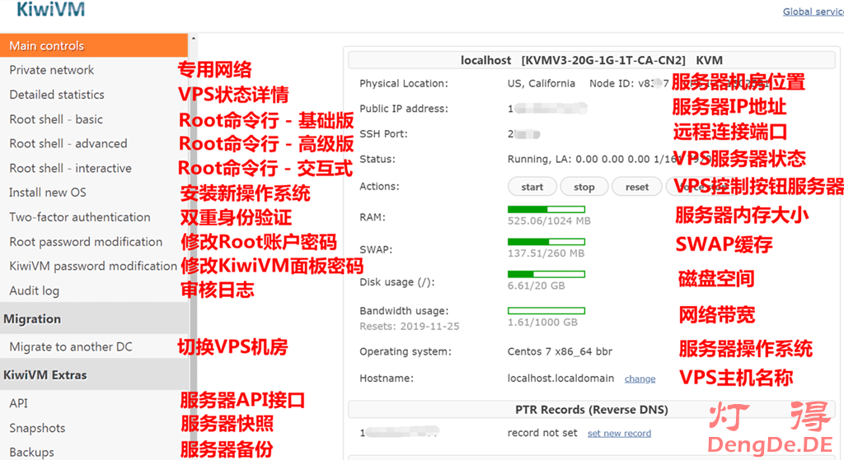Open Root password modification
Screen dimensions: 844x460
pos(86,242)
